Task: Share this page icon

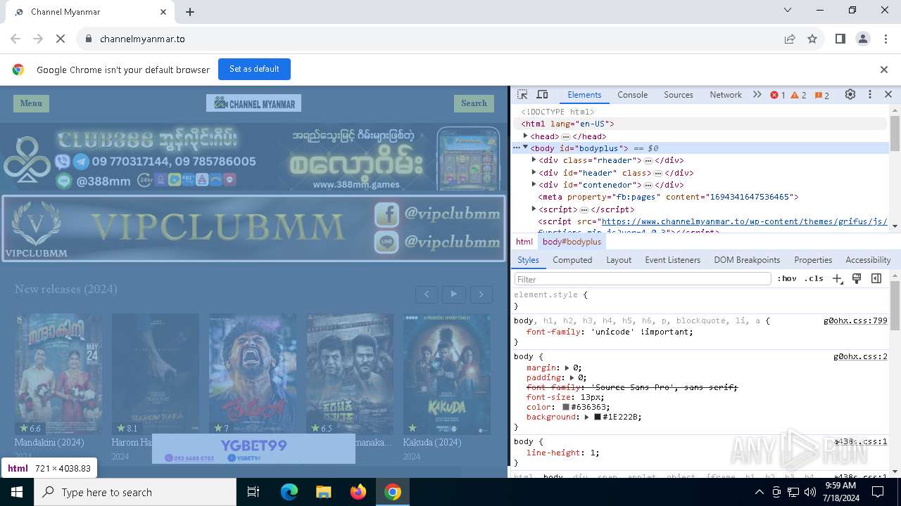Action: coord(790,39)
